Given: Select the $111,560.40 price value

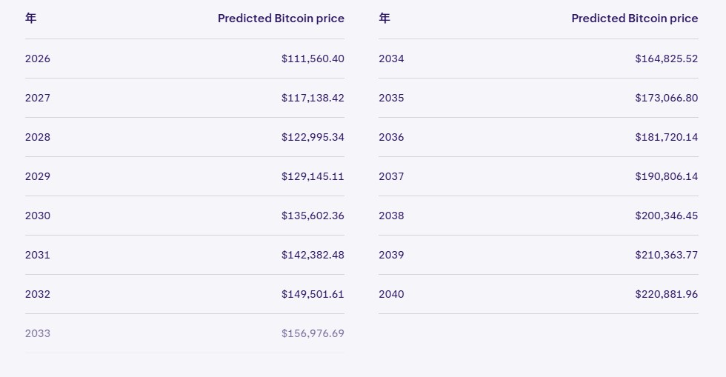Looking at the screenshot, I should pos(313,59).
